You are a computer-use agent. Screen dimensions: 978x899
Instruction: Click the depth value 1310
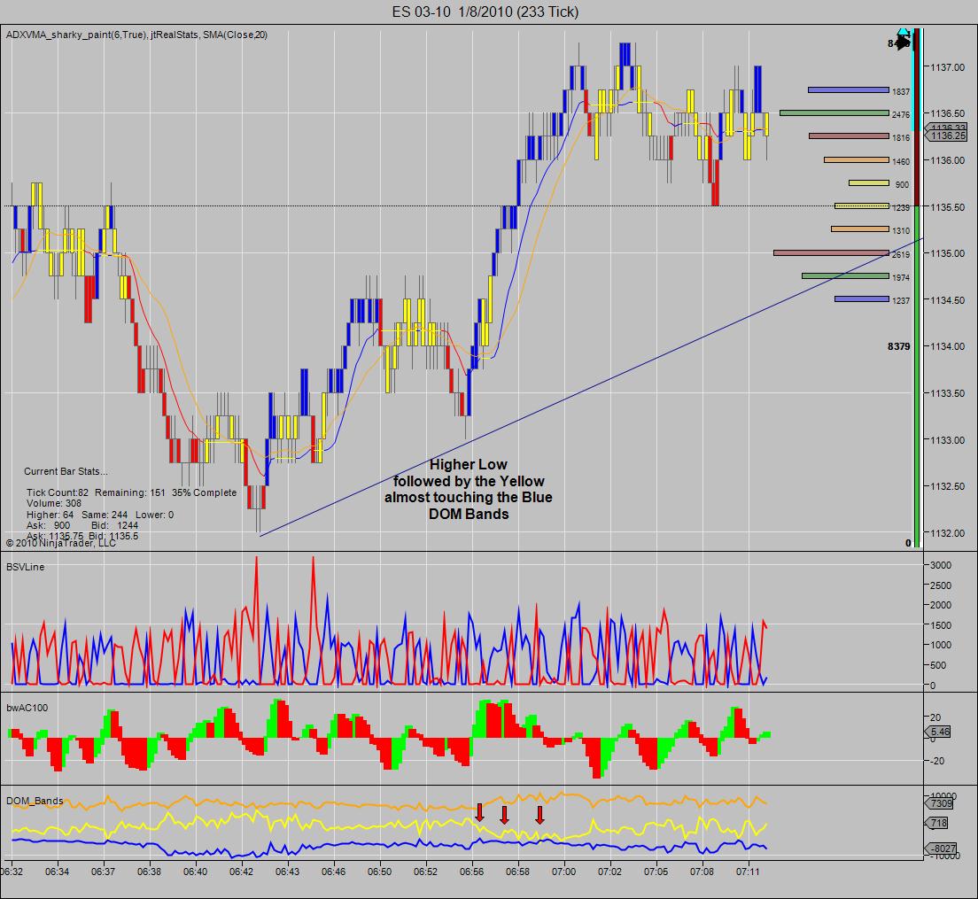(901, 230)
